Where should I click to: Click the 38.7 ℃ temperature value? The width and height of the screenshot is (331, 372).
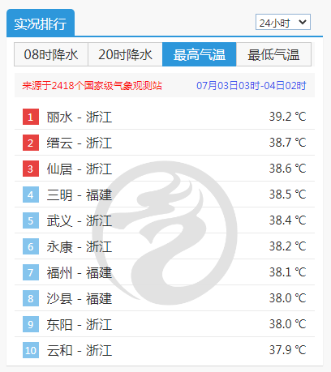click(287, 143)
